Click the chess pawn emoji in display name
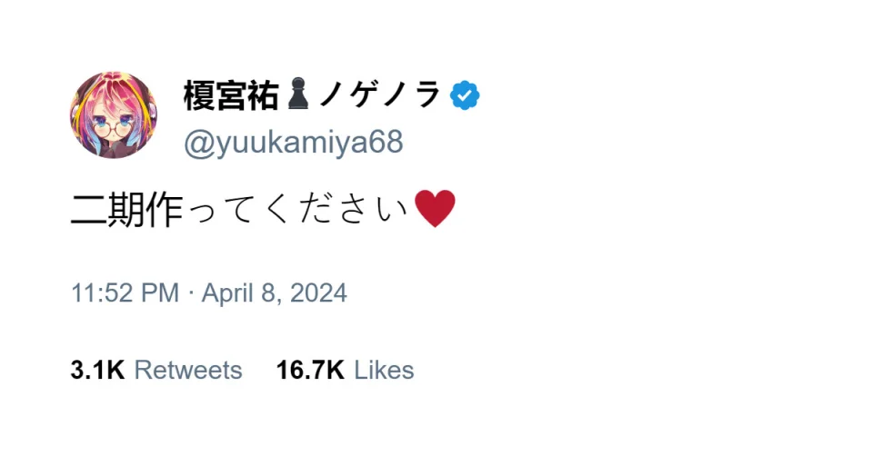Image resolution: width=873 pixels, height=456 pixels. tap(298, 94)
